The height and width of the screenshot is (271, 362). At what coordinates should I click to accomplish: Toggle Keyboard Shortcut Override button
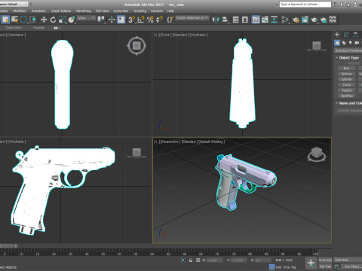click(121, 20)
